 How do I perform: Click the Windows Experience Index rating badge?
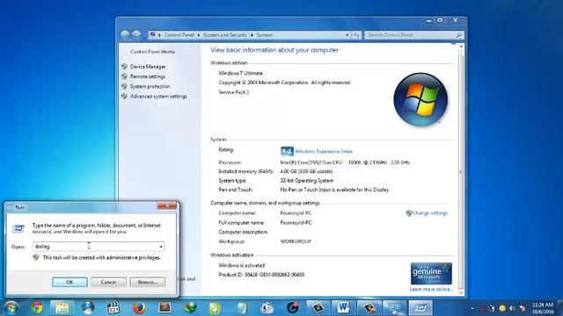[287, 151]
